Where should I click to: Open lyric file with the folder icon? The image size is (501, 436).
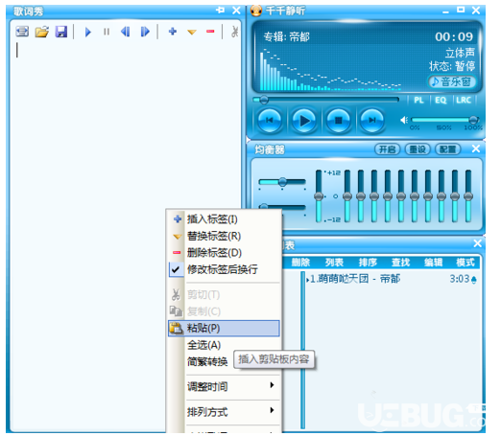coord(42,32)
